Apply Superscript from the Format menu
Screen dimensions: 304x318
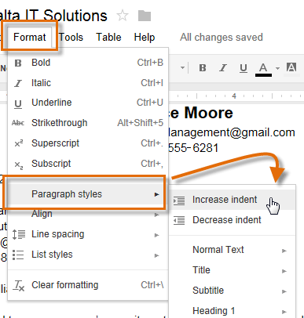[x=88, y=143]
